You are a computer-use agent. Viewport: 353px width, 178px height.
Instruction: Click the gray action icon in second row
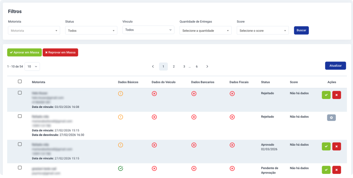click(331, 118)
